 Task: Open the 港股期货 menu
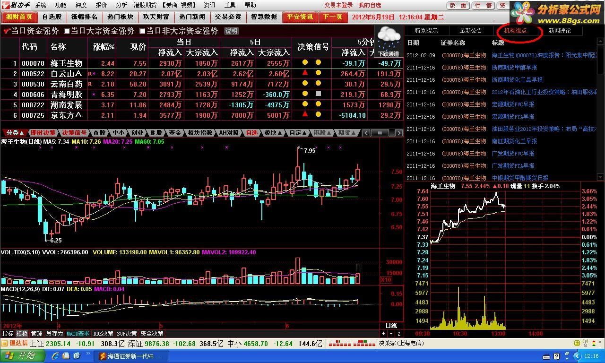click(145, 5)
